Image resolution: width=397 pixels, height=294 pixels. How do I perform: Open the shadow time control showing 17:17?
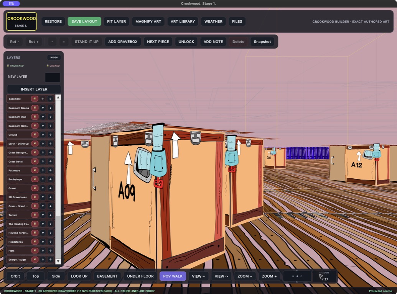click(325, 276)
